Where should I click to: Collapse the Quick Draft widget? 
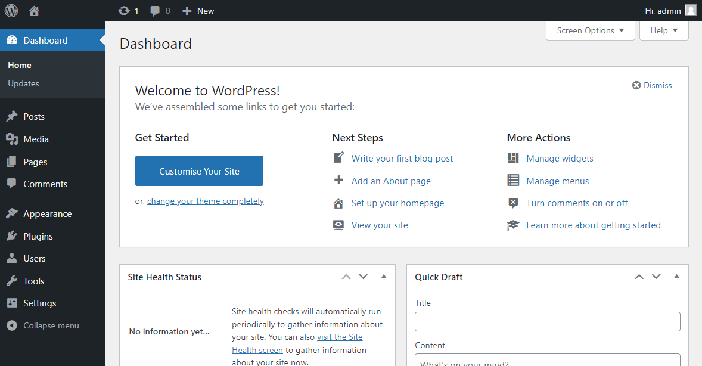pos(676,276)
